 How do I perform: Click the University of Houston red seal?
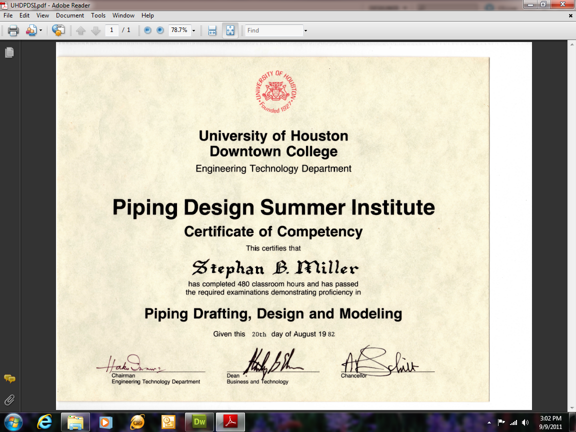[276, 92]
